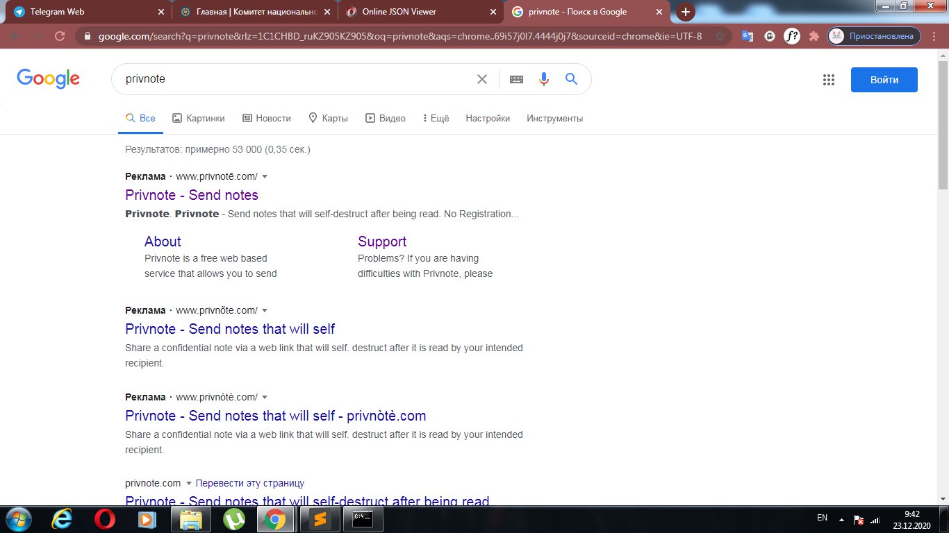Viewport: 949px width, 533px height.
Task: Show hidden system tray icons arrow
Action: (841, 519)
